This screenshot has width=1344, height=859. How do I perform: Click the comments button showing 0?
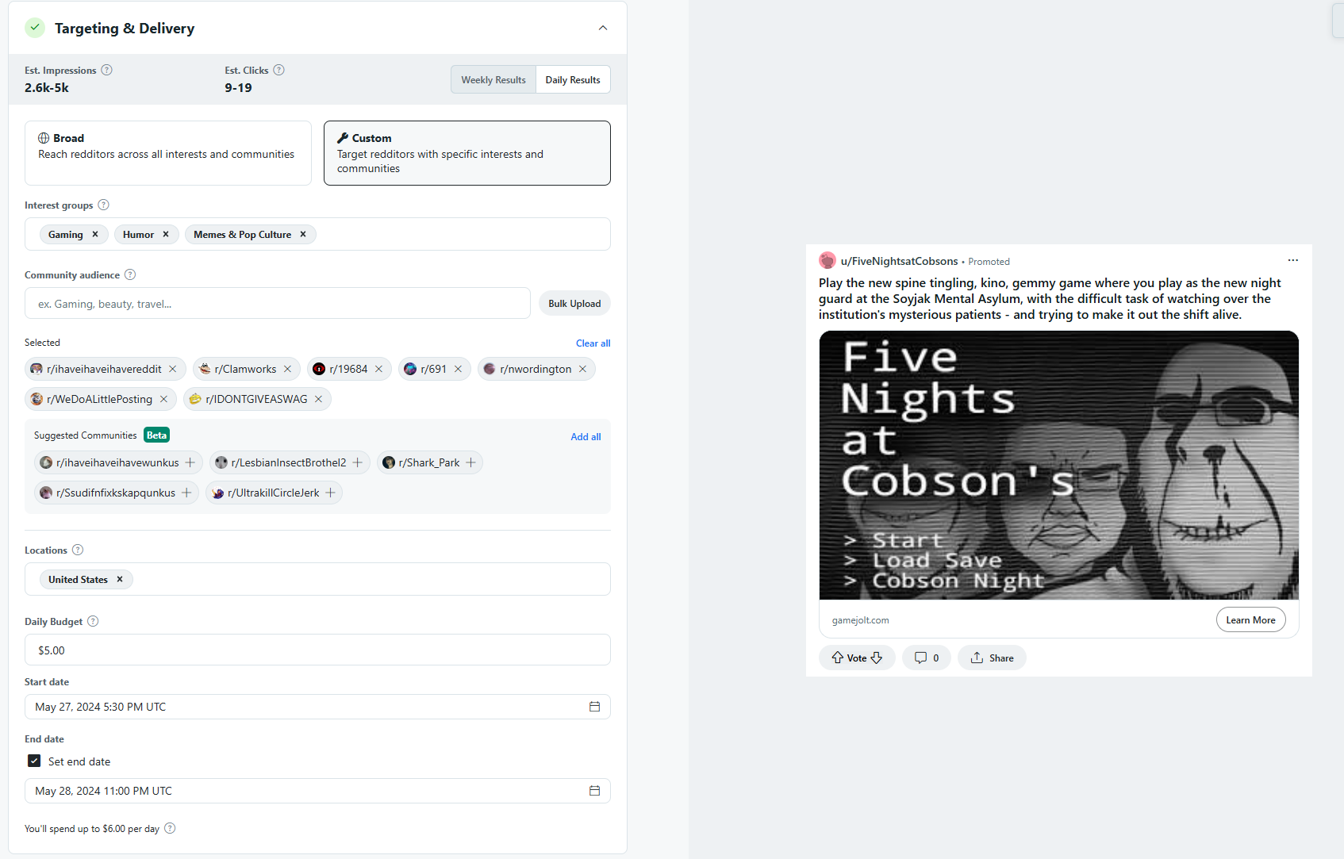[927, 658]
